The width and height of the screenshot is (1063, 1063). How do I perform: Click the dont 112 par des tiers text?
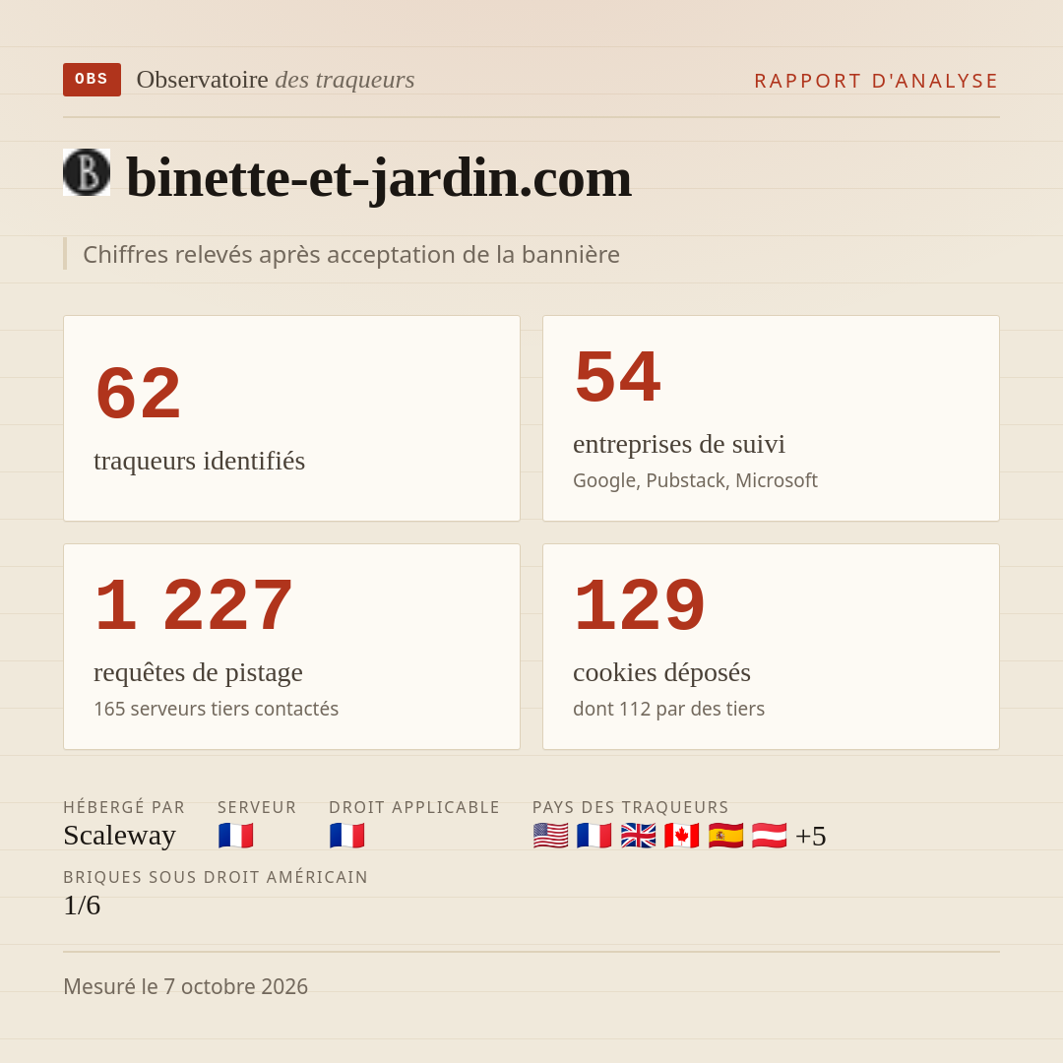[668, 709]
